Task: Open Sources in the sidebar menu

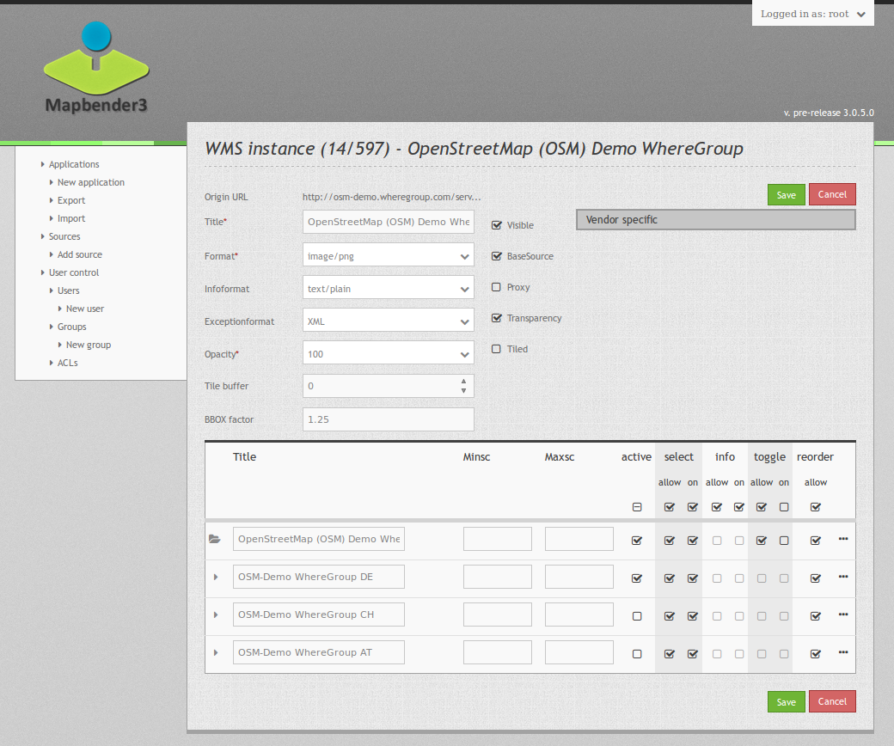Action: coord(64,236)
